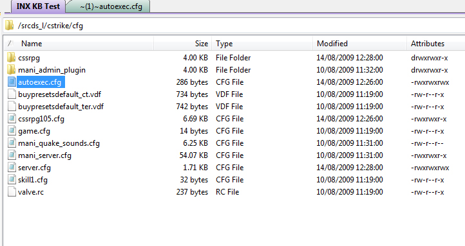The width and height of the screenshot is (465, 246).
Task: Select the server.cfg file row
Action: click(234, 168)
